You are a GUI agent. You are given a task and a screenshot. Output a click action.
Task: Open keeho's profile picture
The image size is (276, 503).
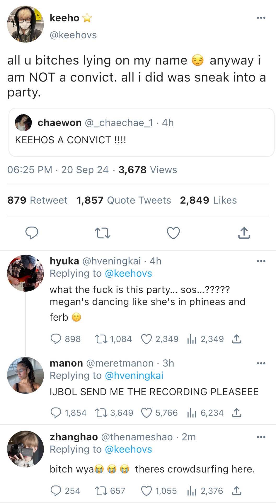pyautogui.click(x=25, y=24)
